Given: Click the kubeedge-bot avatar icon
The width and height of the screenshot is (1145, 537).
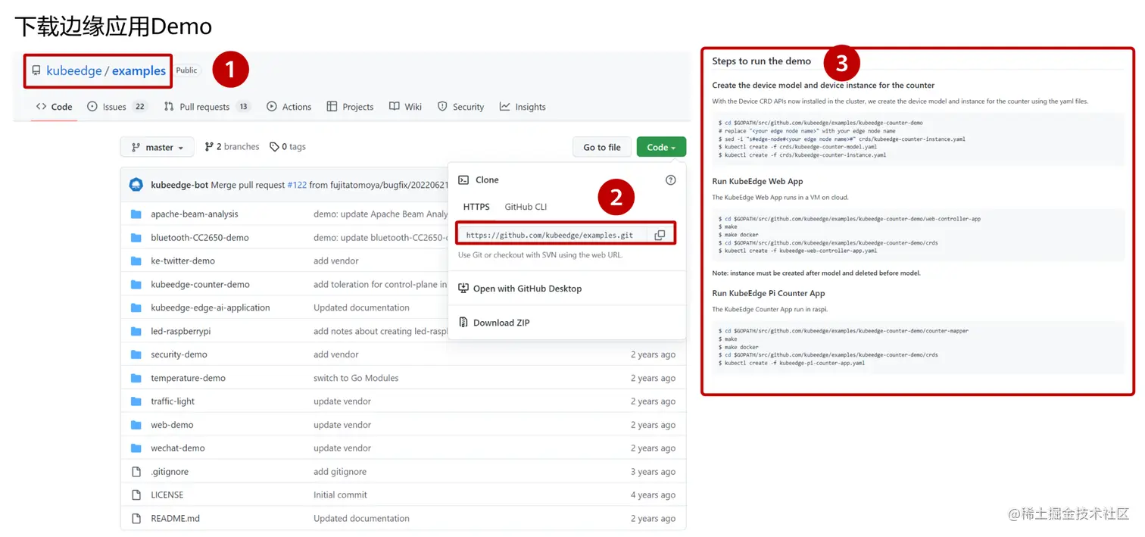Looking at the screenshot, I should point(136,185).
